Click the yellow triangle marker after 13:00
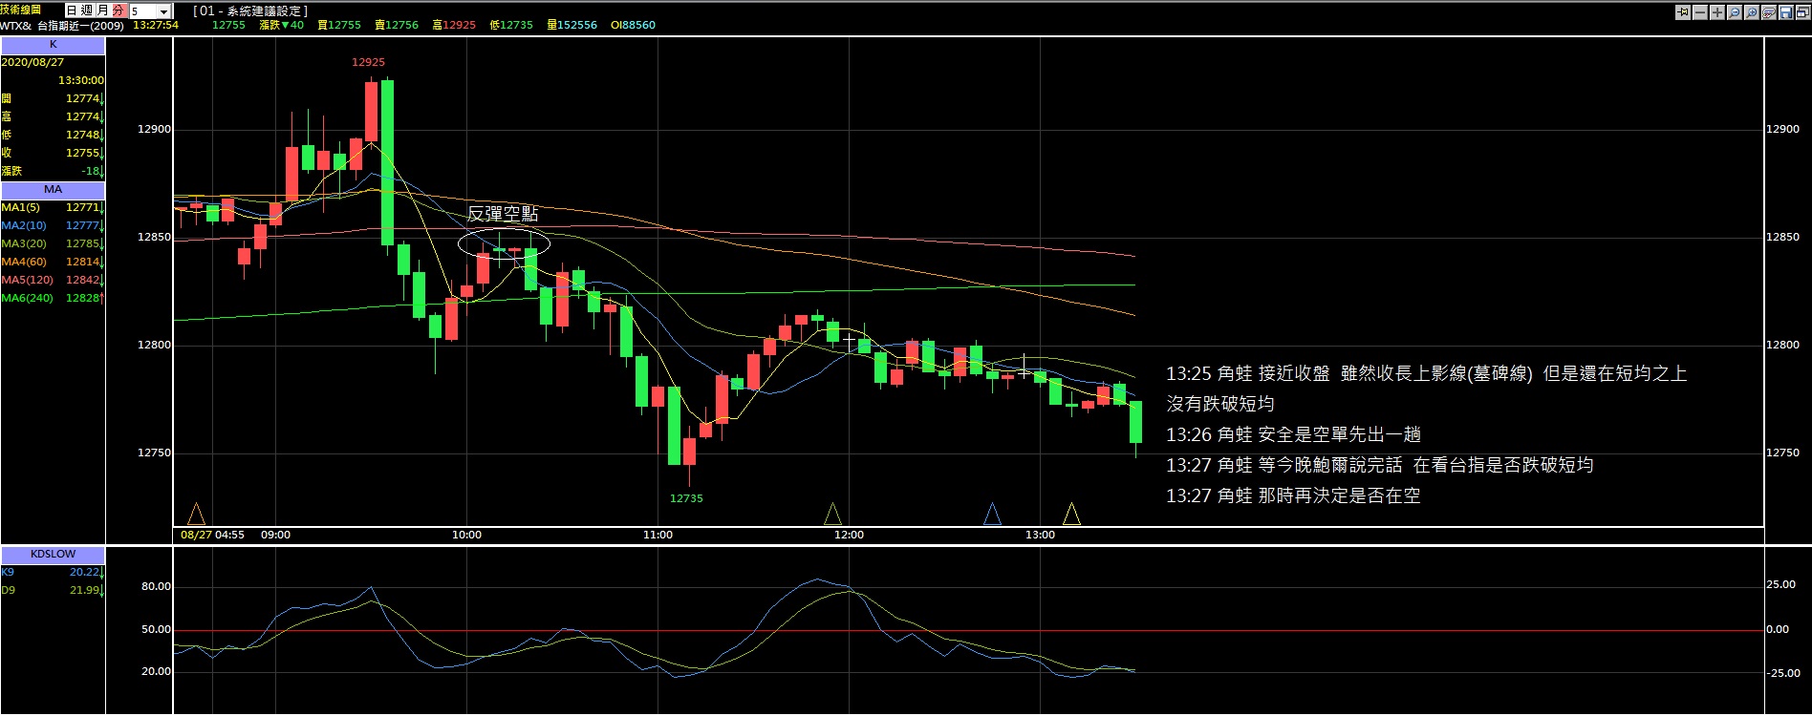Screen dimensions: 1812x716 click(1071, 515)
